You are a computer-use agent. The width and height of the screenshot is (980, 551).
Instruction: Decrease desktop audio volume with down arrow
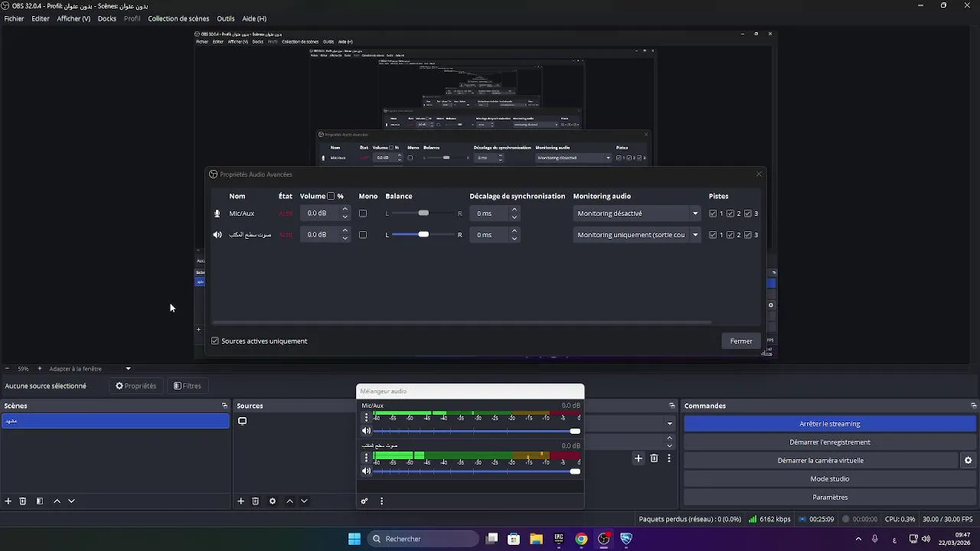345,239
